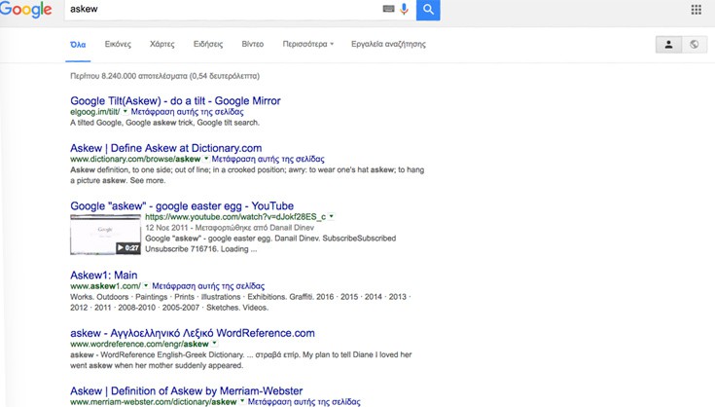Start voice search with the microphone
Viewport: 715px width, 407px height.
pyautogui.click(x=404, y=9)
